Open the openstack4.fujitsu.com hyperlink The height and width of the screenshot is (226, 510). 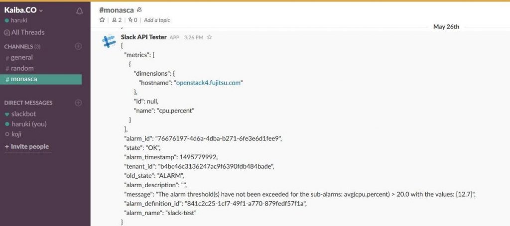pyautogui.click(x=208, y=83)
